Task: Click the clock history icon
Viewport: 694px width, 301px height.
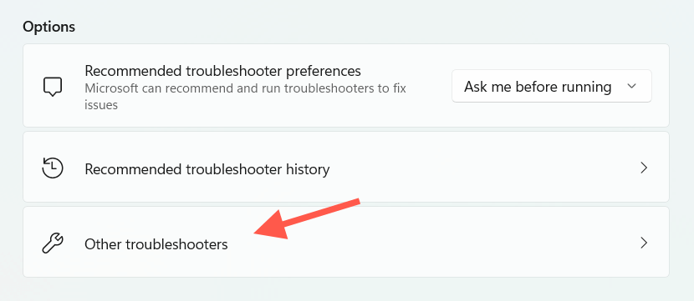Action: click(x=53, y=168)
